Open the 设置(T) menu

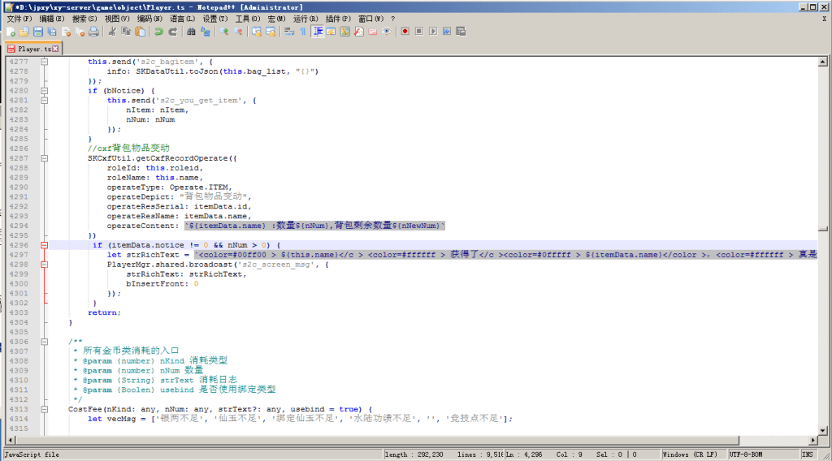[x=214, y=19]
